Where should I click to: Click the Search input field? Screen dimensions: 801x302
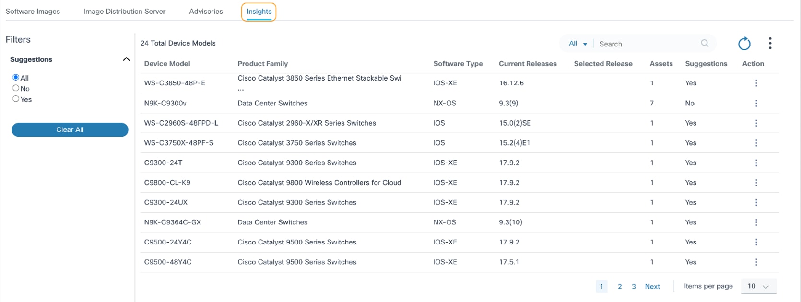[x=648, y=44]
